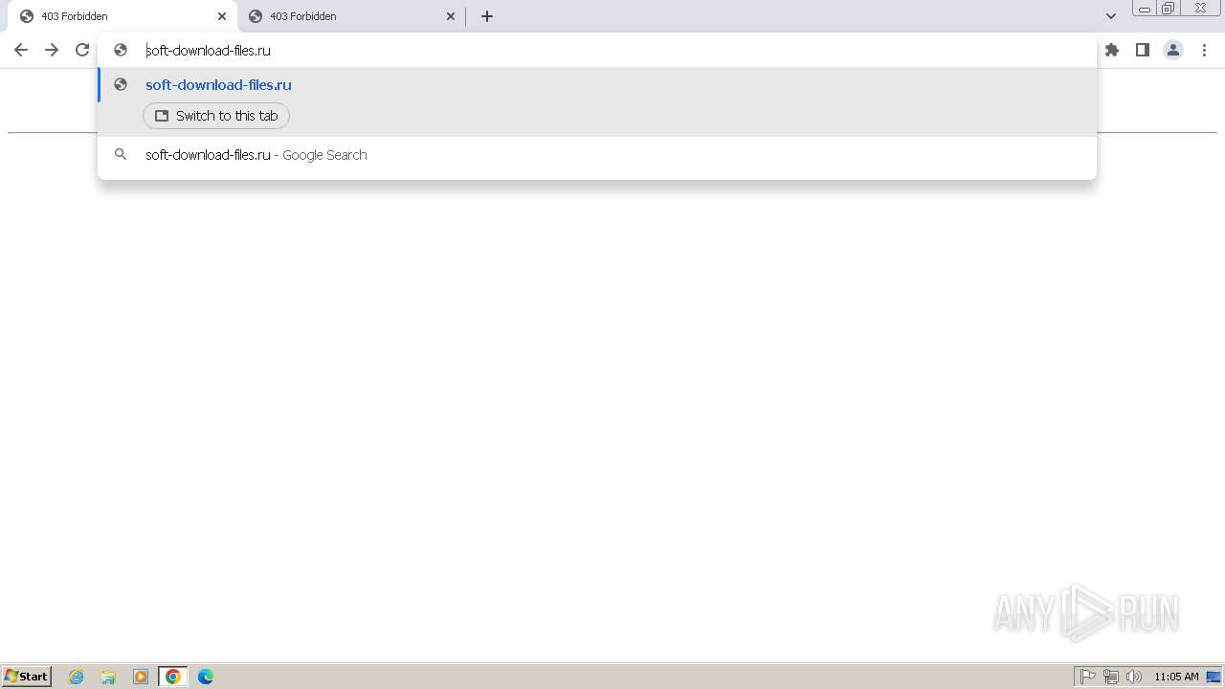Switch to the second 403 Forbidden tab
The height and width of the screenshot is (689, 1225).
350,16
